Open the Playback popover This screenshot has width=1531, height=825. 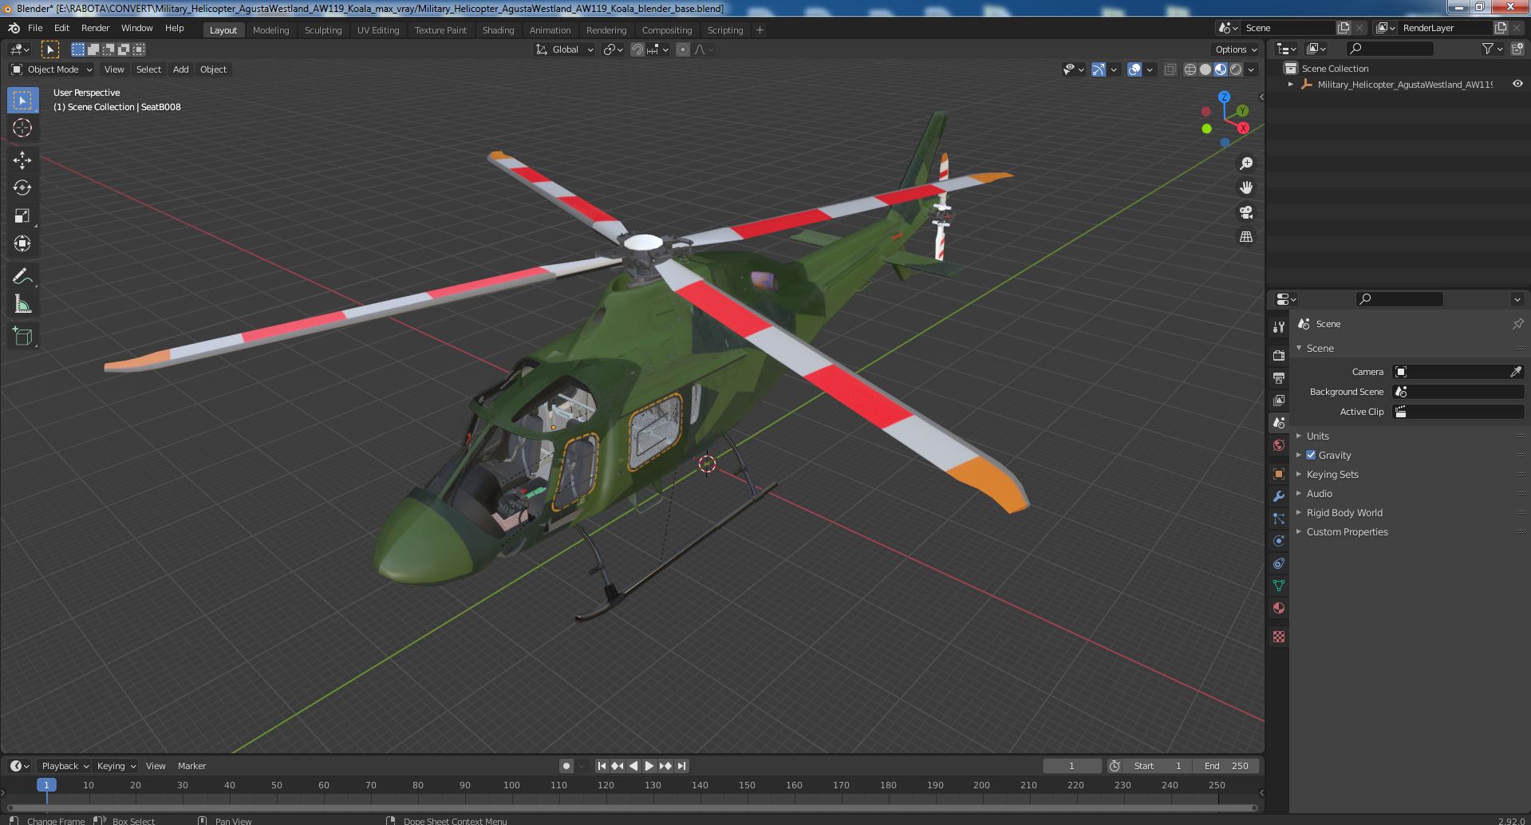click(64, 766)
